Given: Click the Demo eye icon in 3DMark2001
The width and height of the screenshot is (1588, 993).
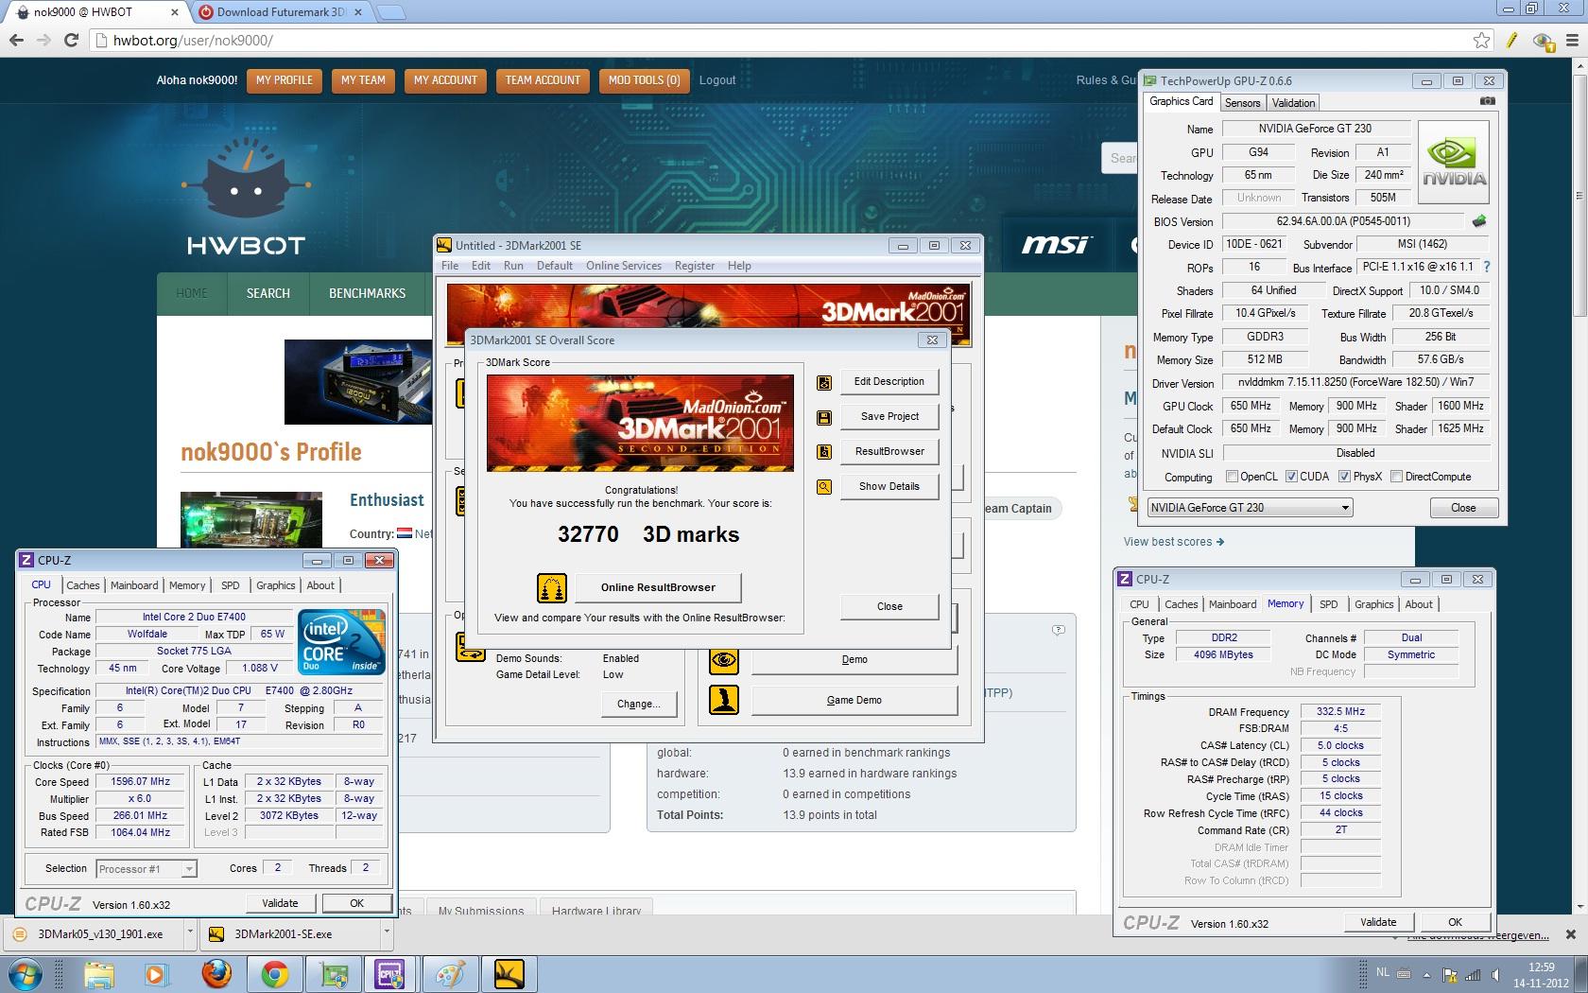Looking at the screenshot, I should click(x=724, y=660).
